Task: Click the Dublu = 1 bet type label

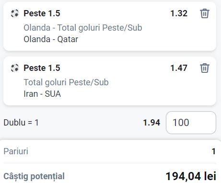Action: tap(21, 123)
